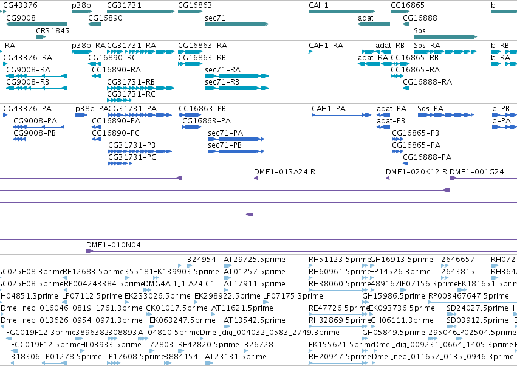
Task: Select the p38b gene label
Action: [x=81, y=5]
